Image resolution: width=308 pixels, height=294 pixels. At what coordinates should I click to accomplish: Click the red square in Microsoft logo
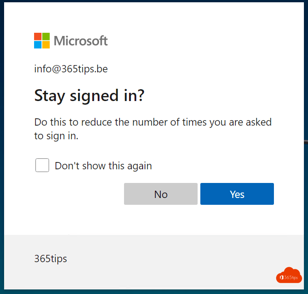tap(38, 36)
